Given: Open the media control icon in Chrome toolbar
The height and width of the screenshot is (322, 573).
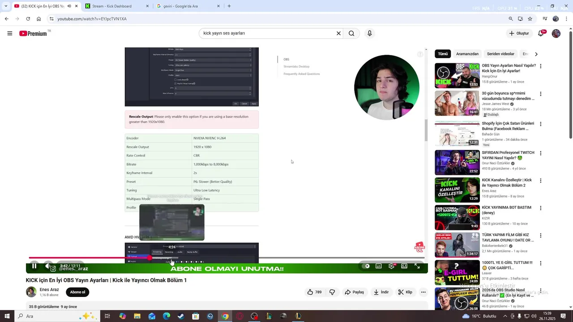Looking at the screenshot, I should pos(545,19).
